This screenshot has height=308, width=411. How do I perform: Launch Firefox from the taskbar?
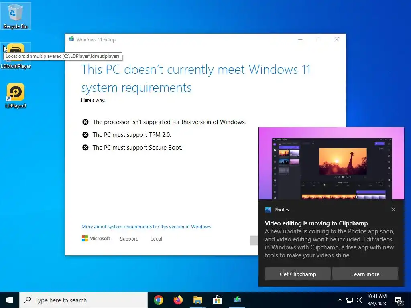178,300
